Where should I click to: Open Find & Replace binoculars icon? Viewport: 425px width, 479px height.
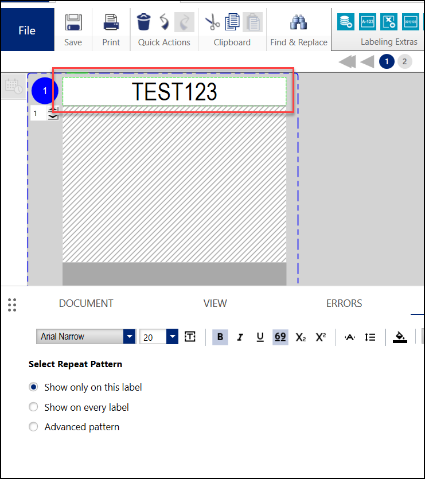click(298, 23)
